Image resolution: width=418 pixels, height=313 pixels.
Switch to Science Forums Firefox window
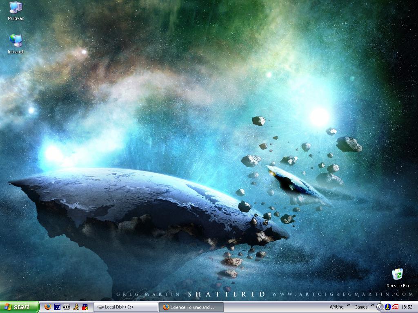(191, 307)
